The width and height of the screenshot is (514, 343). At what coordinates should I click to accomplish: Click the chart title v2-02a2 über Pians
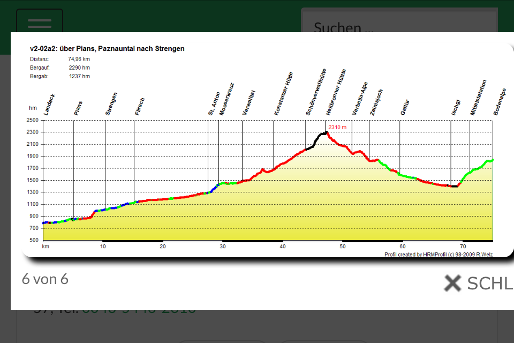107,49
